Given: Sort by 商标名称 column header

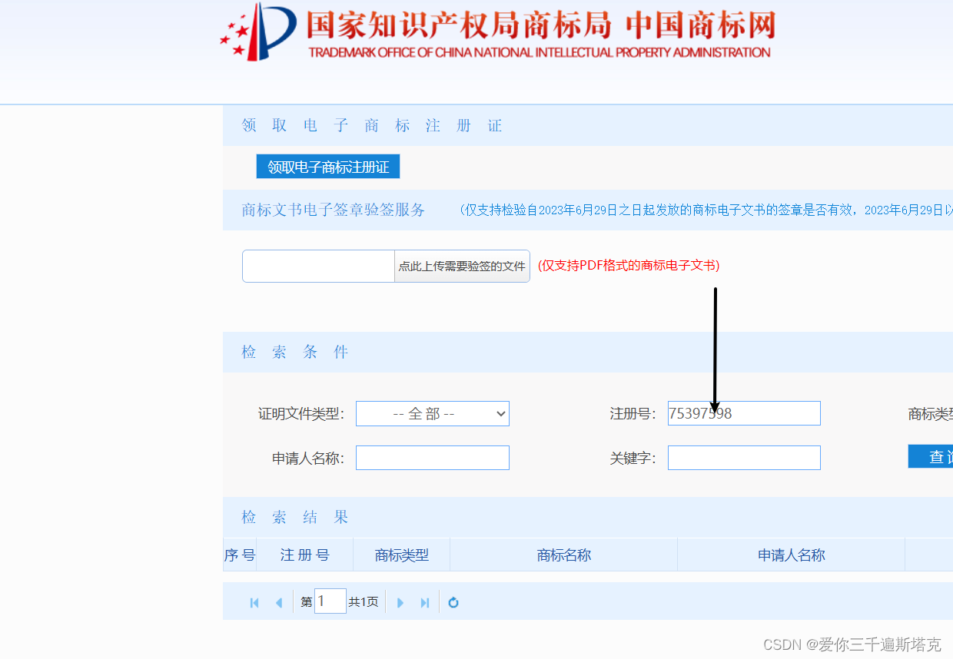Looking at the screenshot, I should [x=564, y=555].
